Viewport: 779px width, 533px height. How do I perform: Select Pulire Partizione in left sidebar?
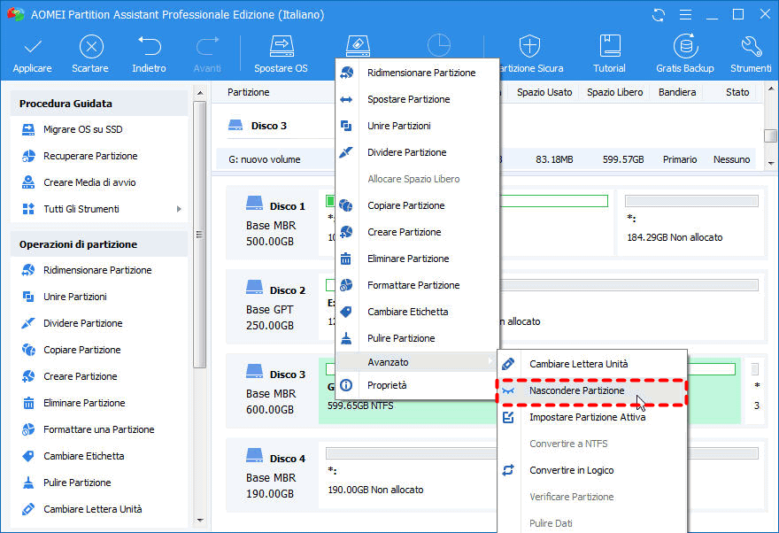tap(77, 483)
